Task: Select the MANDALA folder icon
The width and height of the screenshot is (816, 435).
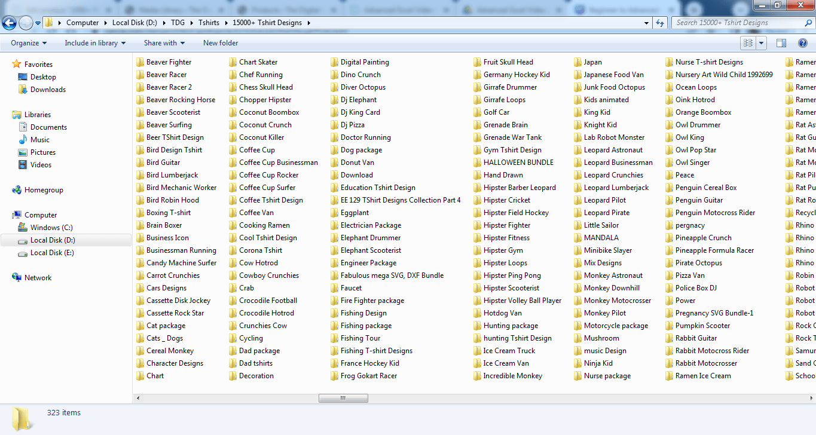Action: click(578, 238)
